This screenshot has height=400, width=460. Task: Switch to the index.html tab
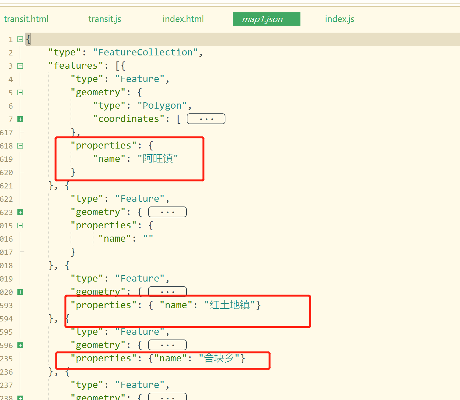(183, 19)
